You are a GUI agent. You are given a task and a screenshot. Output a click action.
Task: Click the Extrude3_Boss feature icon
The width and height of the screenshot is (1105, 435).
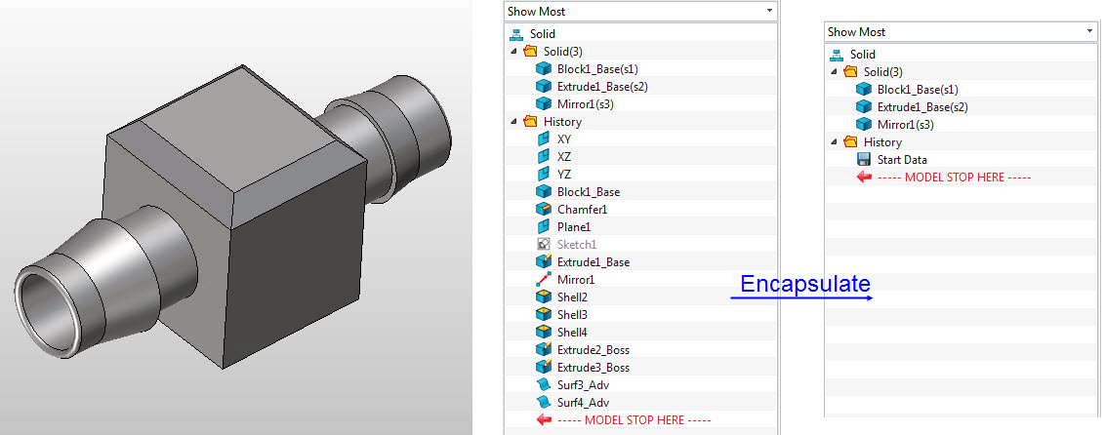(x=543, y=368)
